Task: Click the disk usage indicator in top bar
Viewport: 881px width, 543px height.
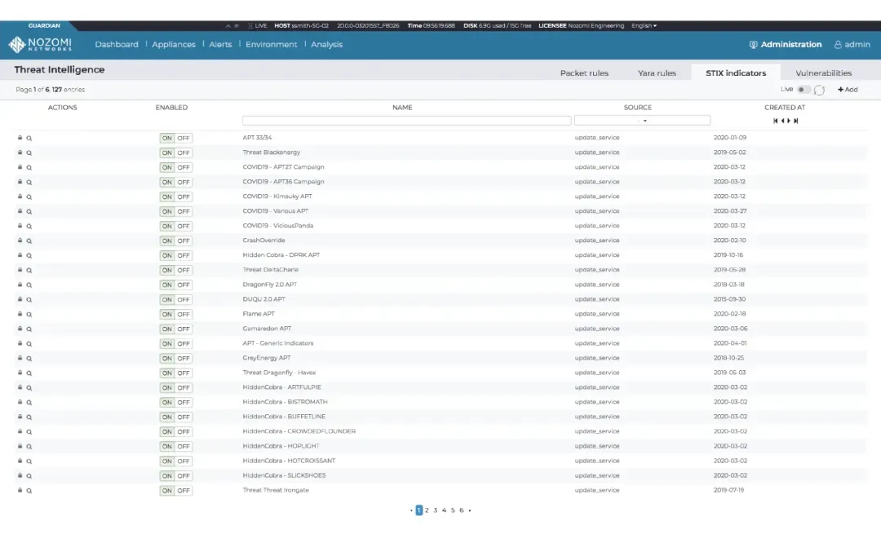Action: pos(499,25)
